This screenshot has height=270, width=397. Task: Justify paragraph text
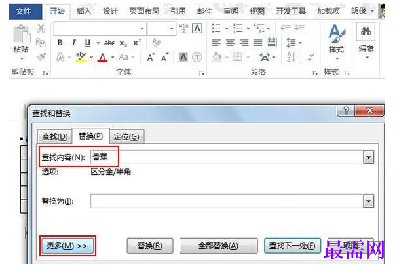(257, 43)
